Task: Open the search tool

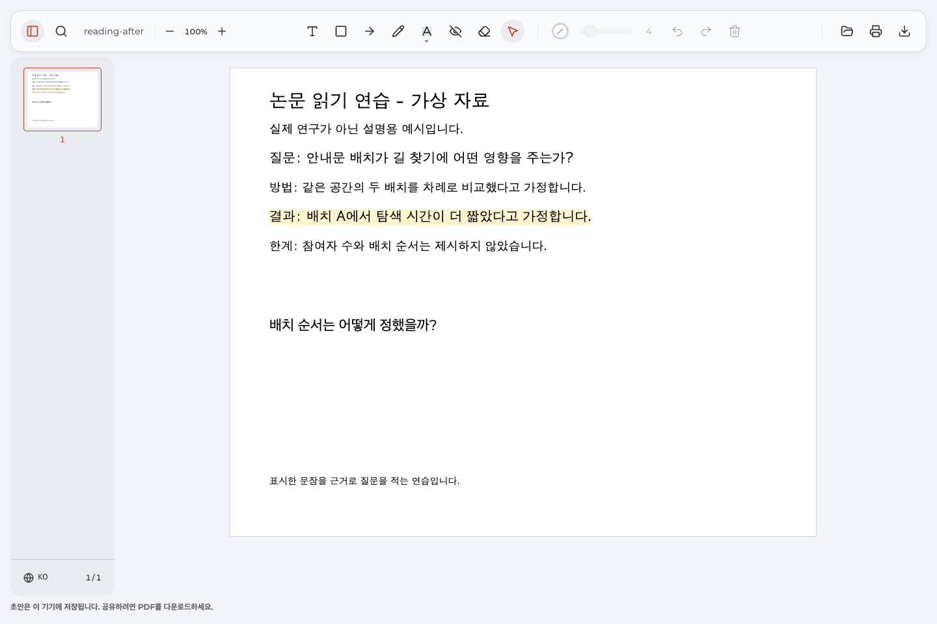Action: pos(61,31)
